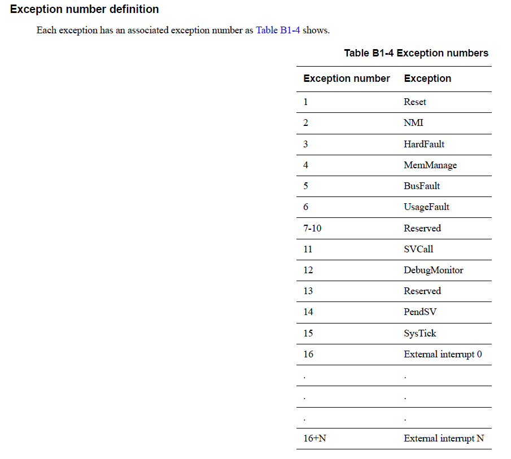The height and width of the screenshot is (459, 511).
Task: Open the Table B1-4 link
Action: 278,30
